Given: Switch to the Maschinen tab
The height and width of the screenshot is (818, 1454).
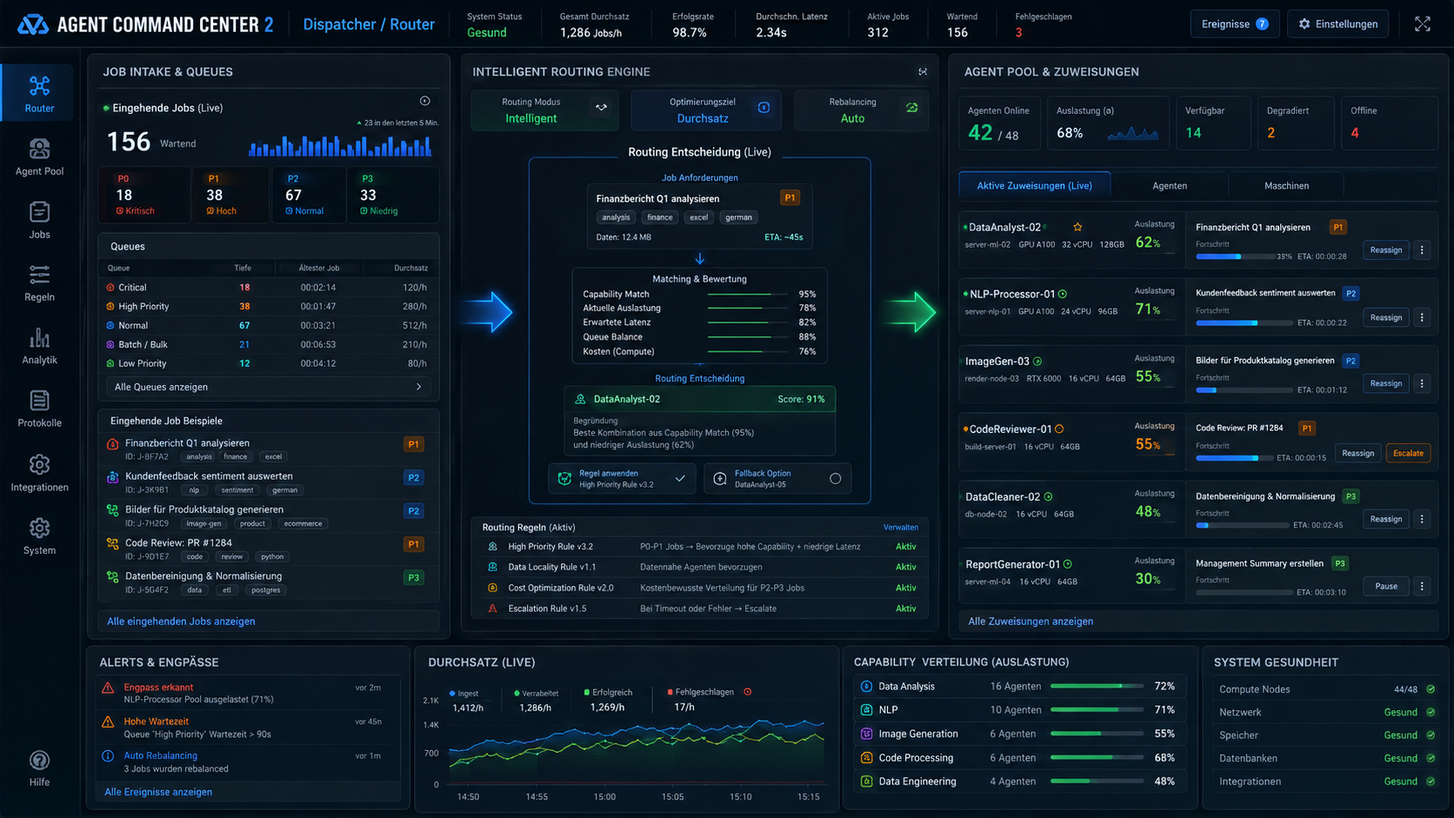Looking at the screenshot, I should point(1286,185).
